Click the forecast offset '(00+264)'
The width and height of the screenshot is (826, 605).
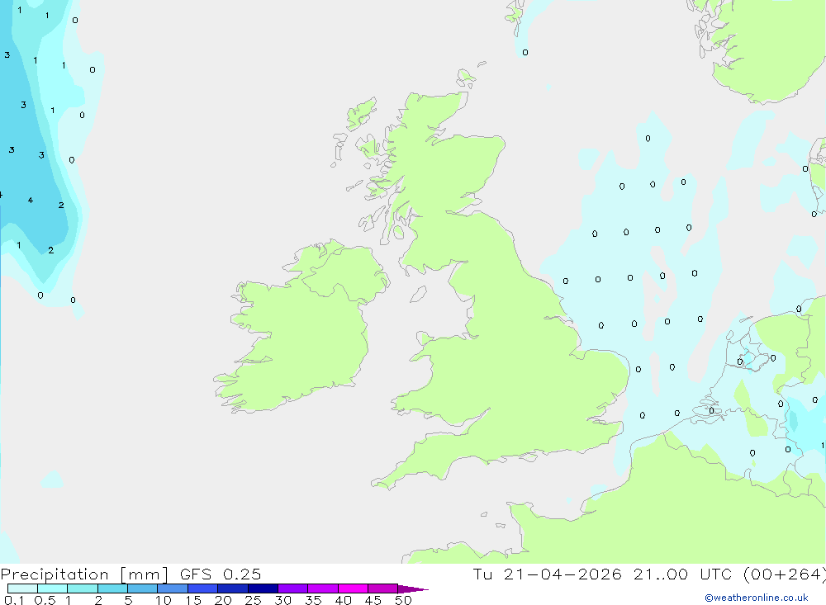coord(785,574)
